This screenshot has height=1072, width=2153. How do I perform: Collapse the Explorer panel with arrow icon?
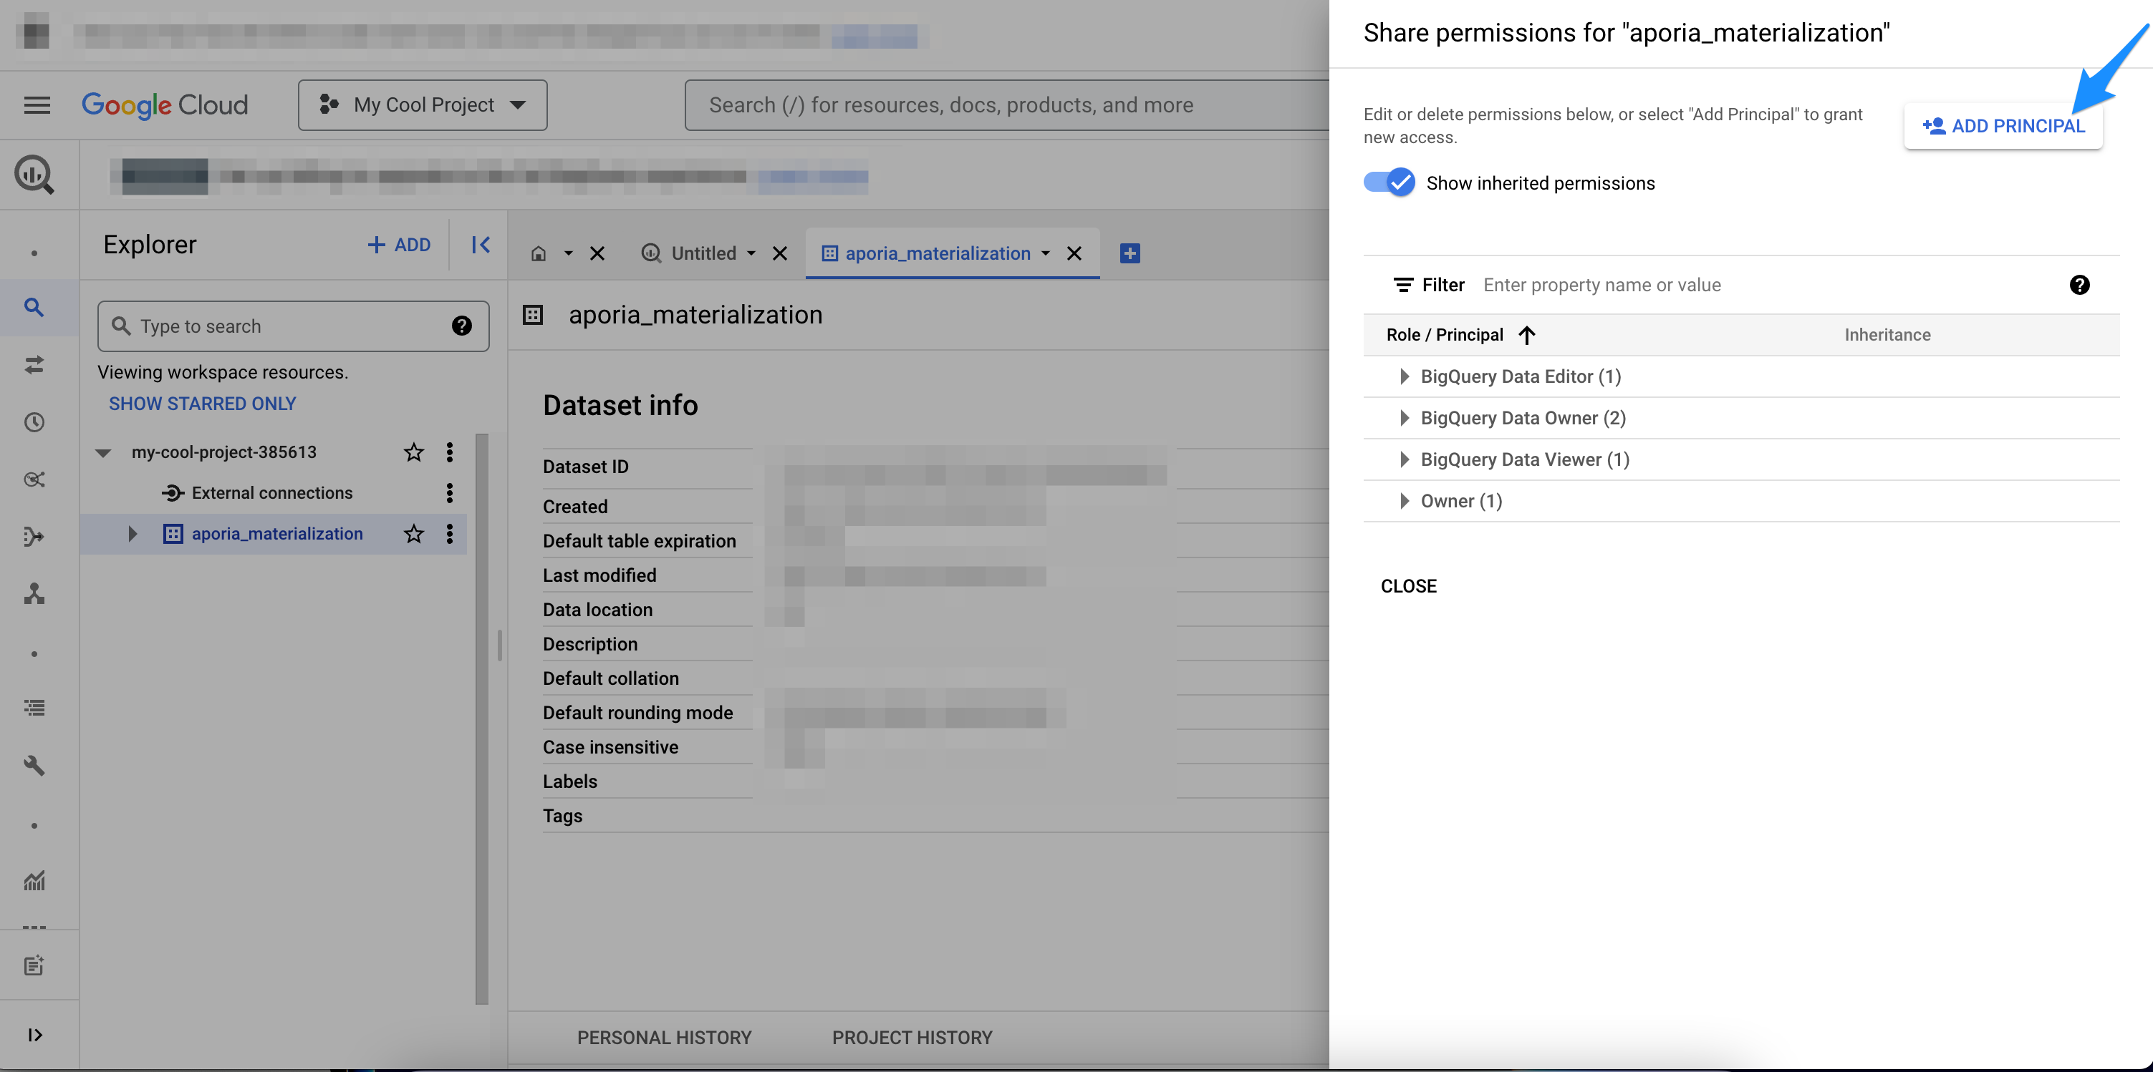(x=481, y=245)
